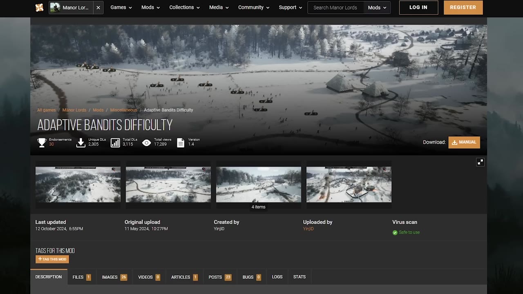Image resolution: width=523 pixels, height=294 pixels.
Task: Download the mod with MANUAL button
Action: [x=464, y=143]
